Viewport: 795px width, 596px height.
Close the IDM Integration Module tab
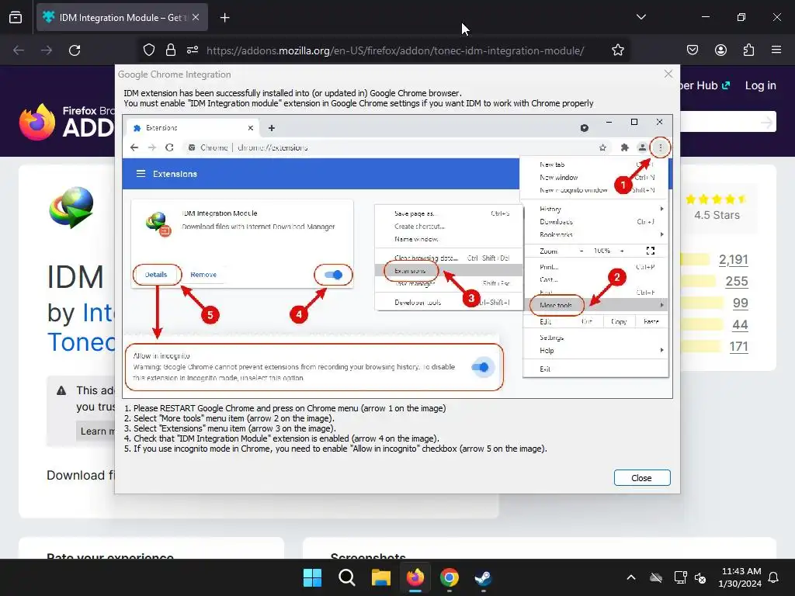[196, 17]
